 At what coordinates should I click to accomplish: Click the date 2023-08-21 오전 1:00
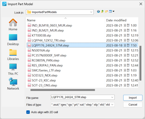coord(121,25)
